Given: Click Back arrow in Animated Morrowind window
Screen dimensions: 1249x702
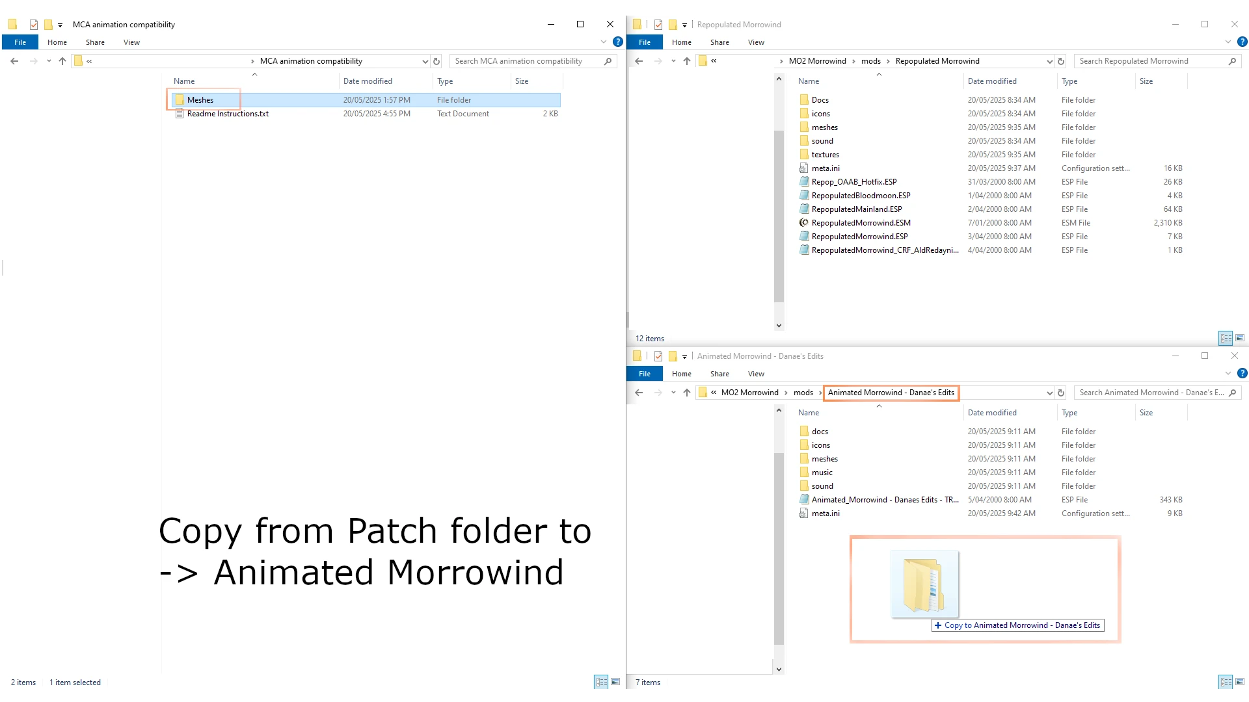Looking at the screenshot, I should pyautogui.click(x=639, y=393).
